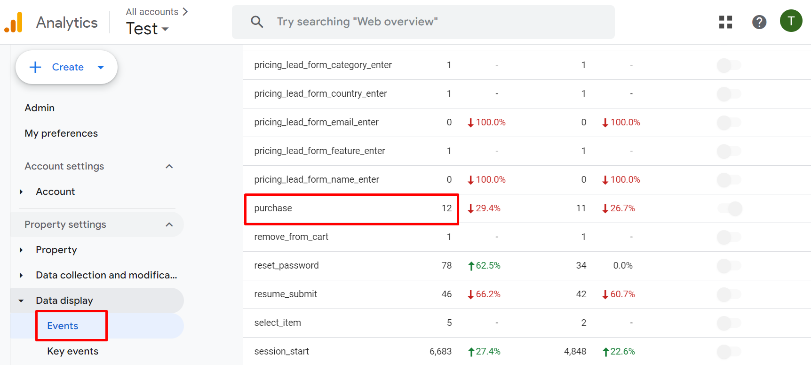Open pricing_lead_form_name_enter event
Screen dimensions: 811x370
(x=317, y=179)
